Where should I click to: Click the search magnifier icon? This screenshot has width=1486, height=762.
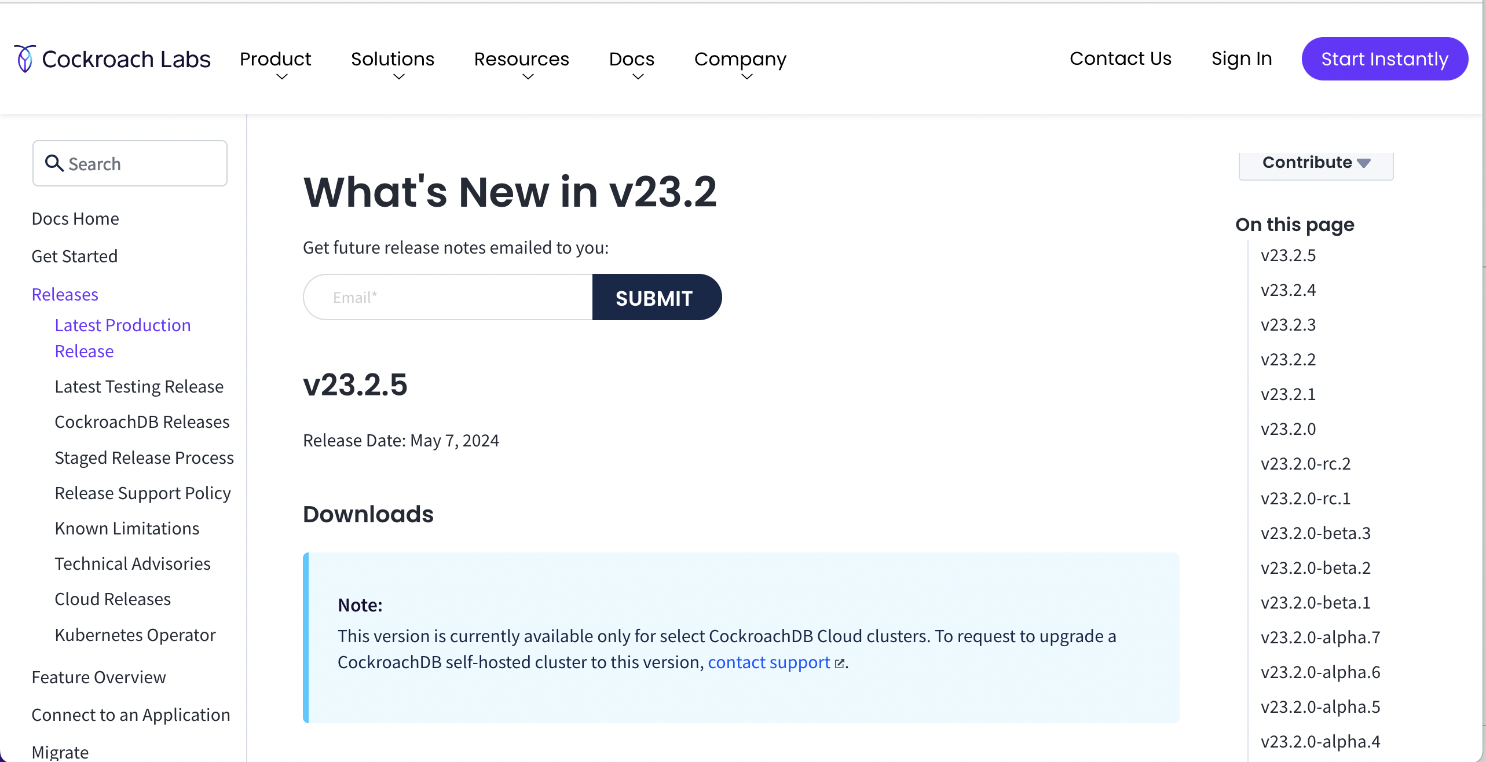tap(54, 163)
